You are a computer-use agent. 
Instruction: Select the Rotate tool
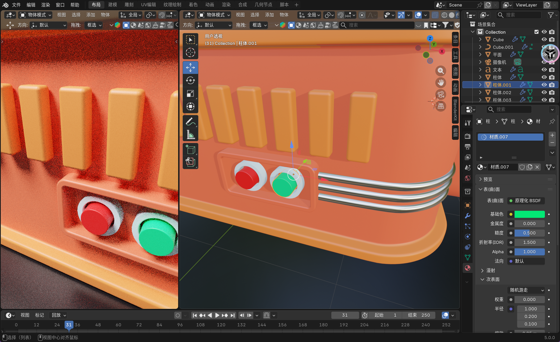tap(190, 80)
